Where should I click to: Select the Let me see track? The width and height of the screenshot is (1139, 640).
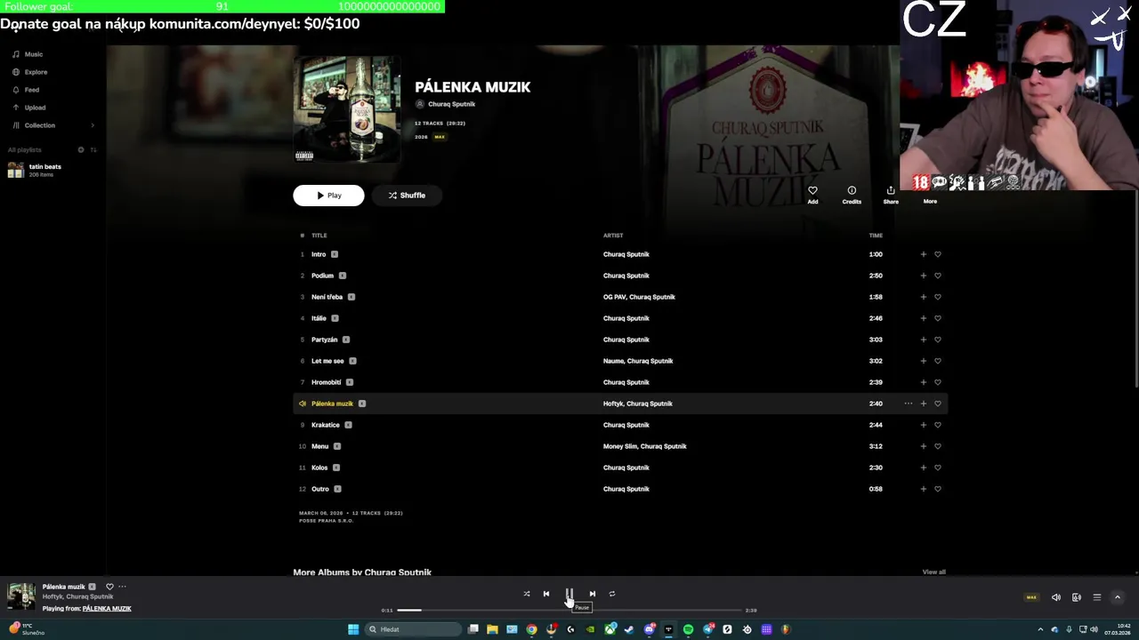327,361
